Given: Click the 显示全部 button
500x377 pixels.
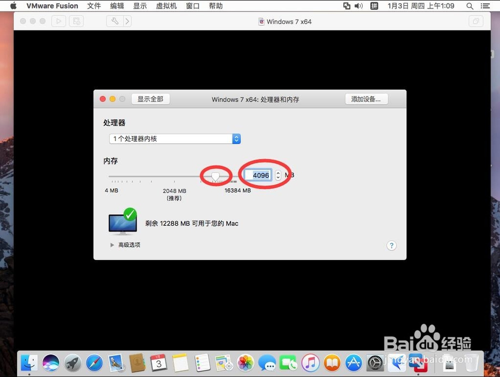Looking at the screenshot, I should (x=150, y=99).
